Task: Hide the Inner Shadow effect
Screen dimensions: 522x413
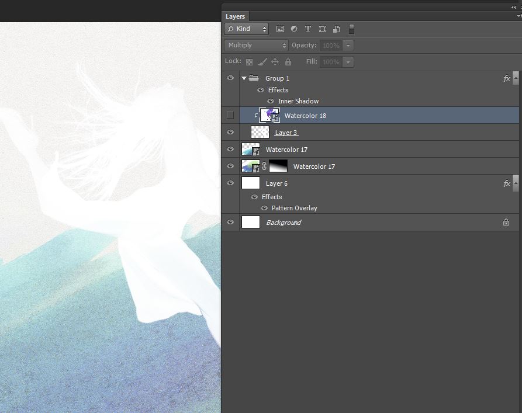Action: (x=271, y=100)
